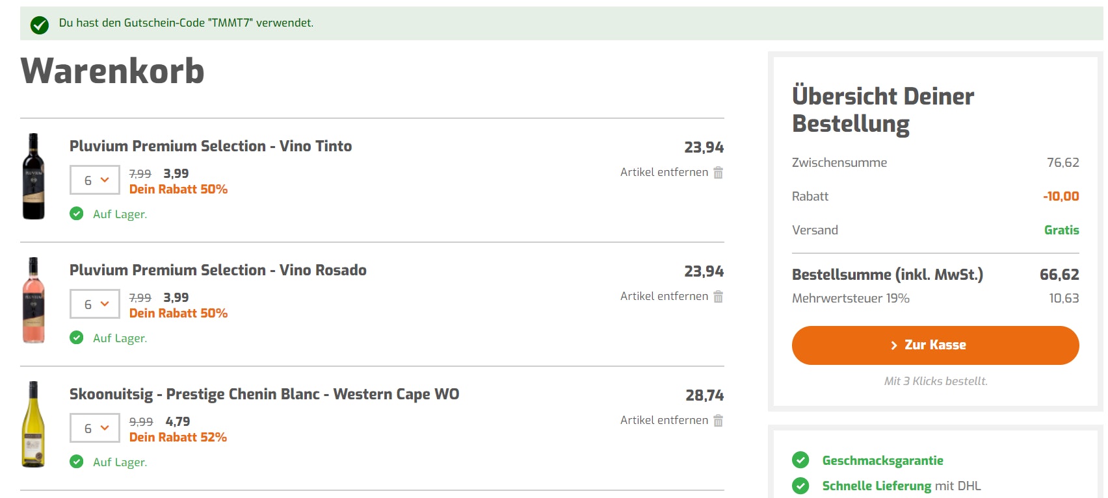Click the Vino Tinto bottle thumbnail
Viewport: 1108px width, 498px height.
[x=34, y=177]
